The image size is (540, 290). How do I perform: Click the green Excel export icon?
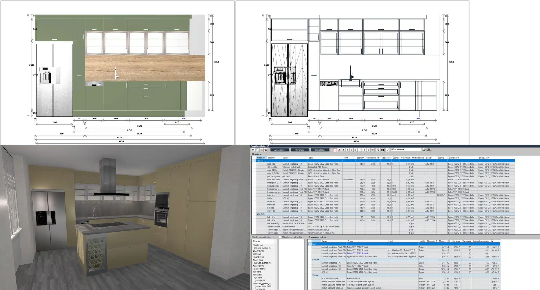[424, 150]
